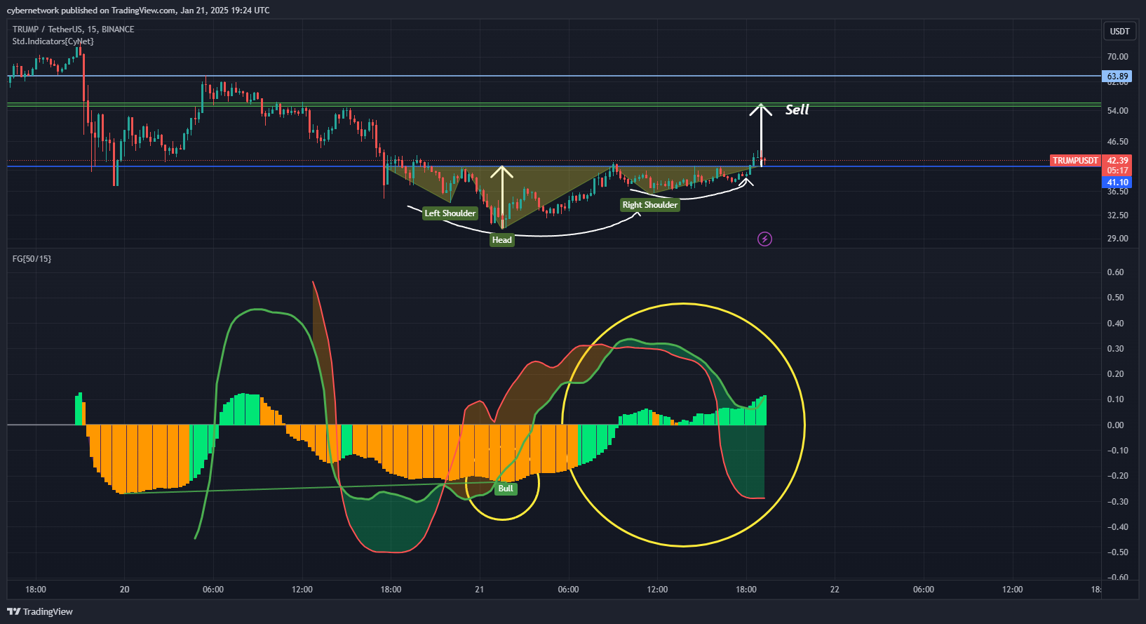This screenshot has width=1146, height=624.
Task: Click the 42.39 current price tag
Action: click(1117, 161)
